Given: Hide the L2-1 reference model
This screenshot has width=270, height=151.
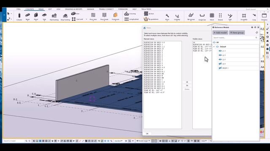Looking at the screenshot, I should coord(220,55).
